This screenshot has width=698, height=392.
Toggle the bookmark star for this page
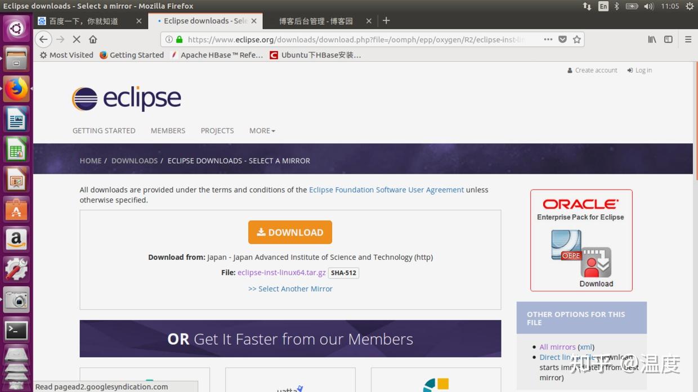[576, 39]
